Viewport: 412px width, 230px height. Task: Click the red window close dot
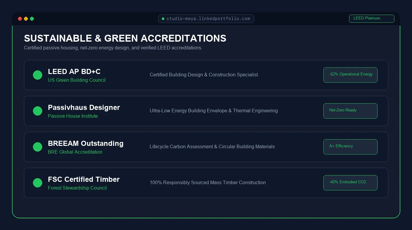pyautogui.click(x=20, y=19)
